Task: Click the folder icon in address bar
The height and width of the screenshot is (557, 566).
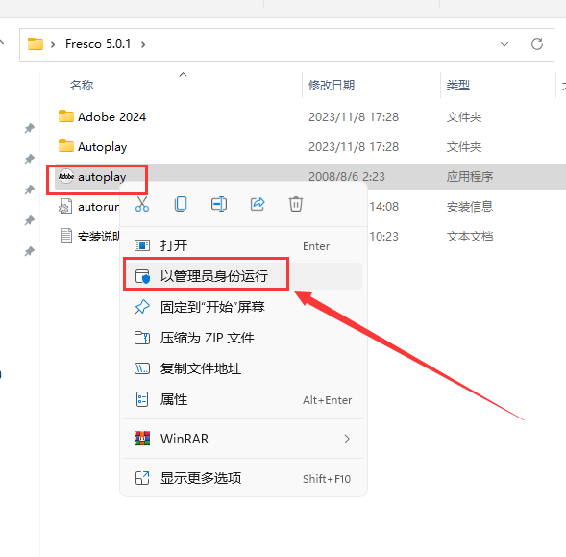Action: point(36,43)
